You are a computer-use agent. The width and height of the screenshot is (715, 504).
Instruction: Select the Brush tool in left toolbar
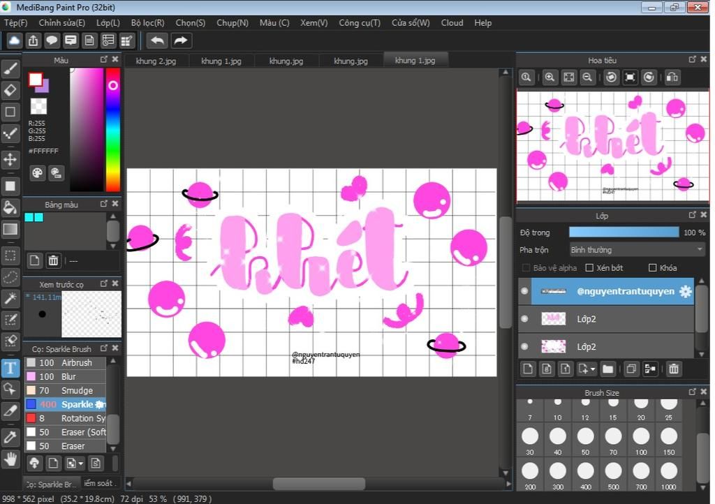[x=10, y=68]
